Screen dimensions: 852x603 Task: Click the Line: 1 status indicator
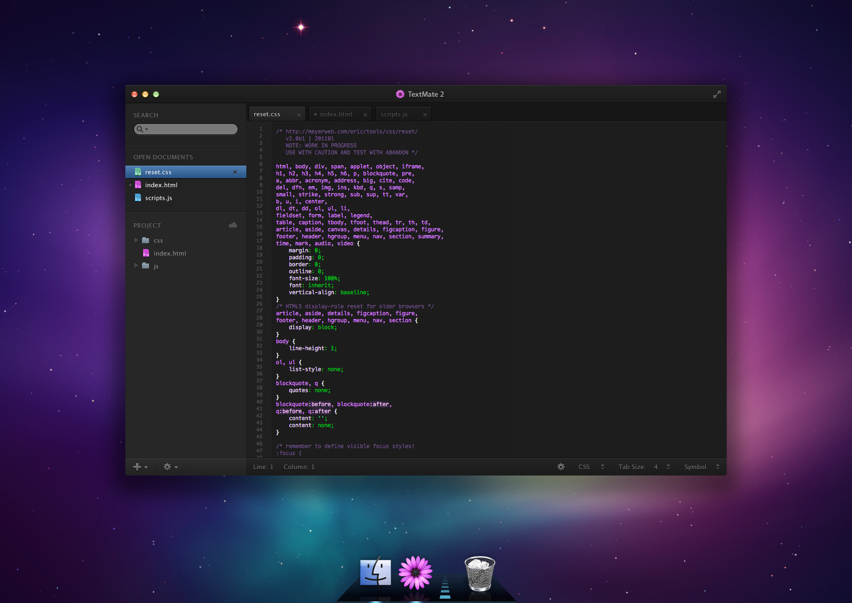coord(263,467)
